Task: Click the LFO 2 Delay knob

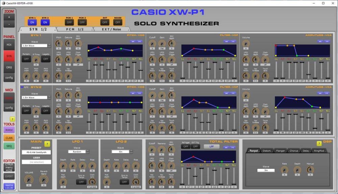Action: click(x=126, y=166)
